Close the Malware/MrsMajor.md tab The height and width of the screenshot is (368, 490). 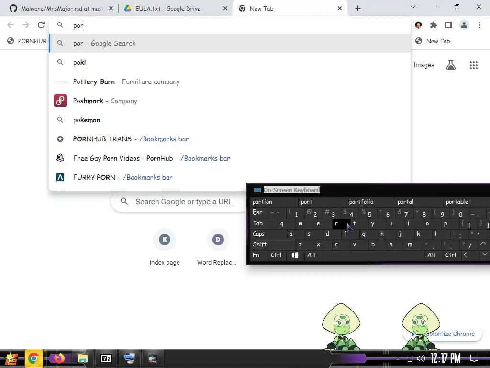click(x=111, y=9)
